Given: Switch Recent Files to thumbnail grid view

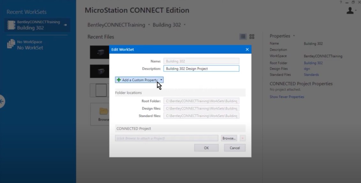Looking at the screenshot, I should click(252, 37).
